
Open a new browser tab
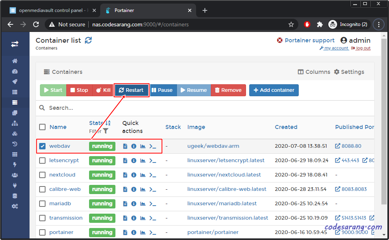pyautogui.click(x=204, y=10)
